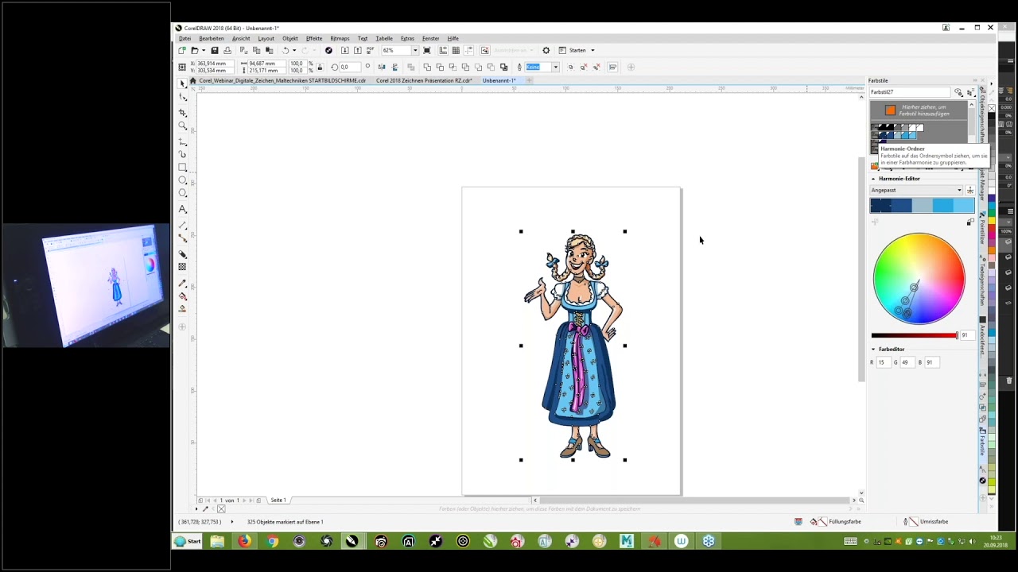The width and height of the screenshot is (1018, 572).
Task: Select the Interactive Fill tool
Action: (182, 296)
